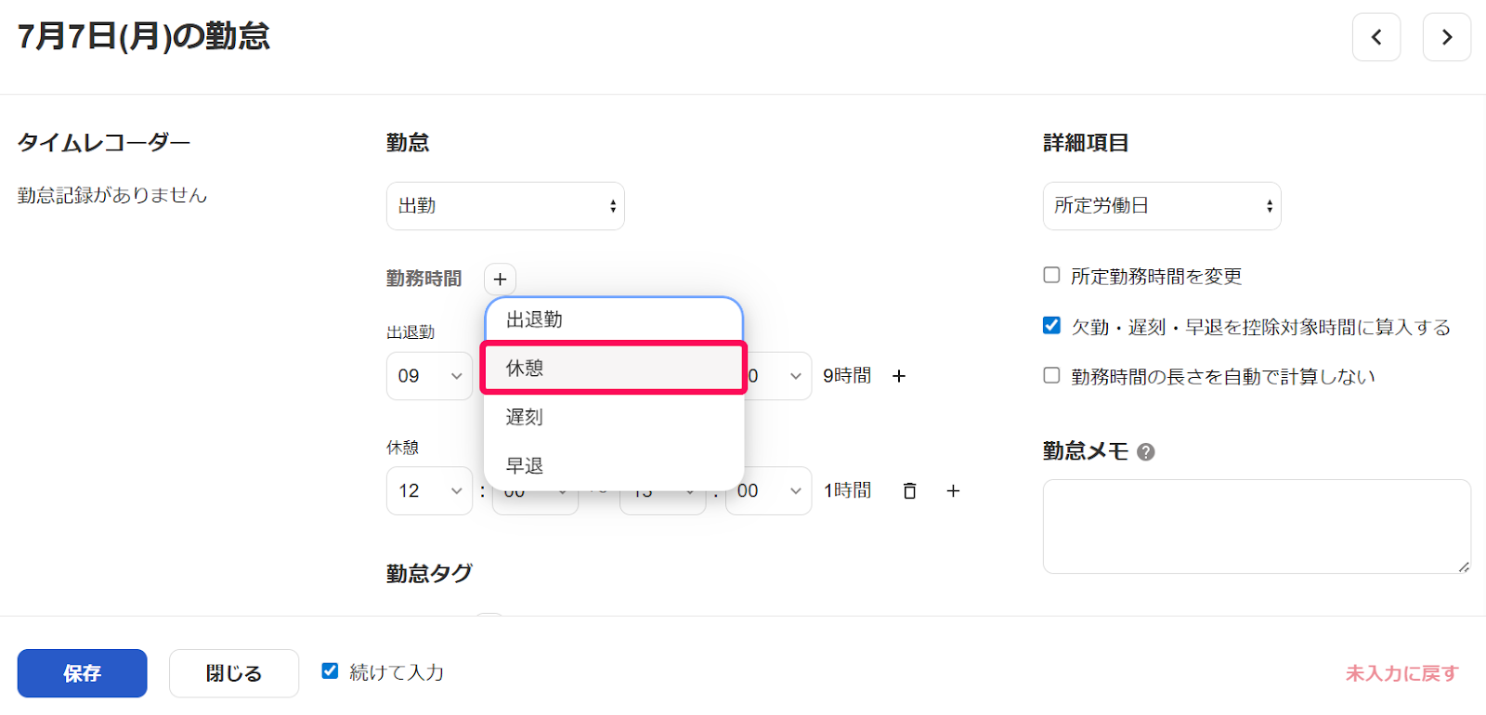Toggle 続けて入力 checkbox
Screen dimensions: 1486x715
coord(330,670)
